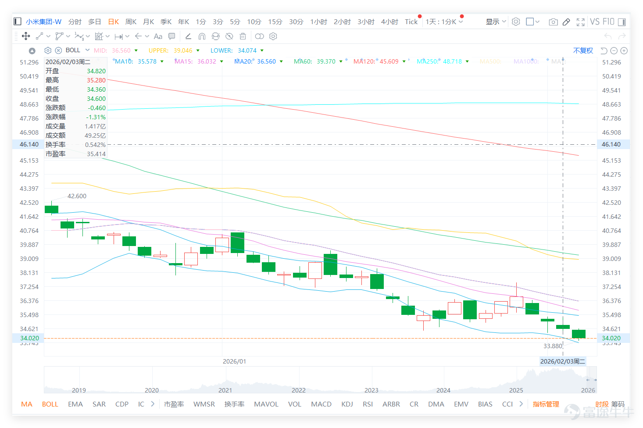643x428 pixels.
Task: Toggle the right side panel
Action: click(x=622, y=21)
